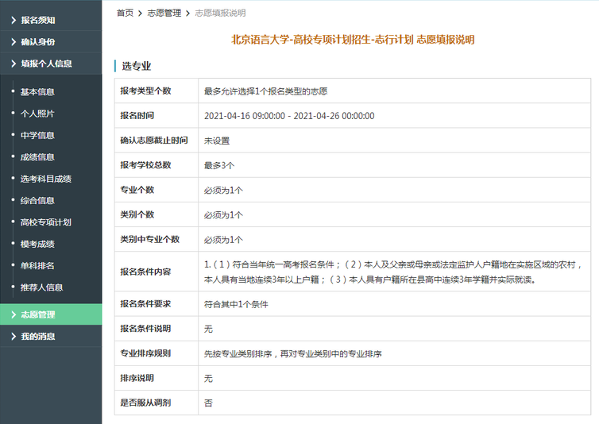This screenshot has height=424, width=599.
Task: Open 综合信息 in the sidebar
Action: pos(37,201)
